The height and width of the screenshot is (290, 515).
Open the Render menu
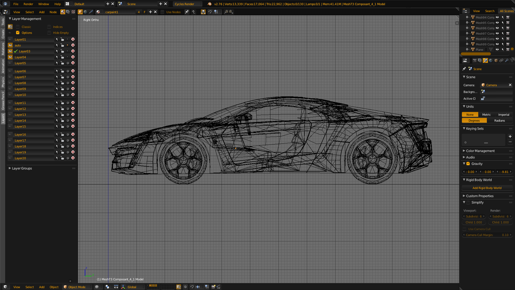(x=28, y=4)
